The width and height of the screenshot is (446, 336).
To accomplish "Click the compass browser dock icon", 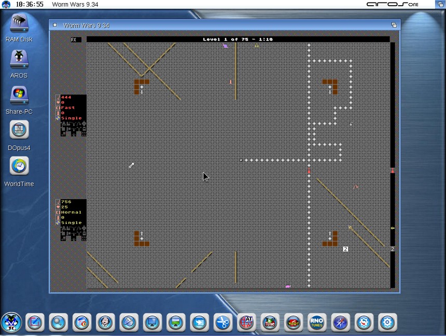I will [x=341, y=323].
